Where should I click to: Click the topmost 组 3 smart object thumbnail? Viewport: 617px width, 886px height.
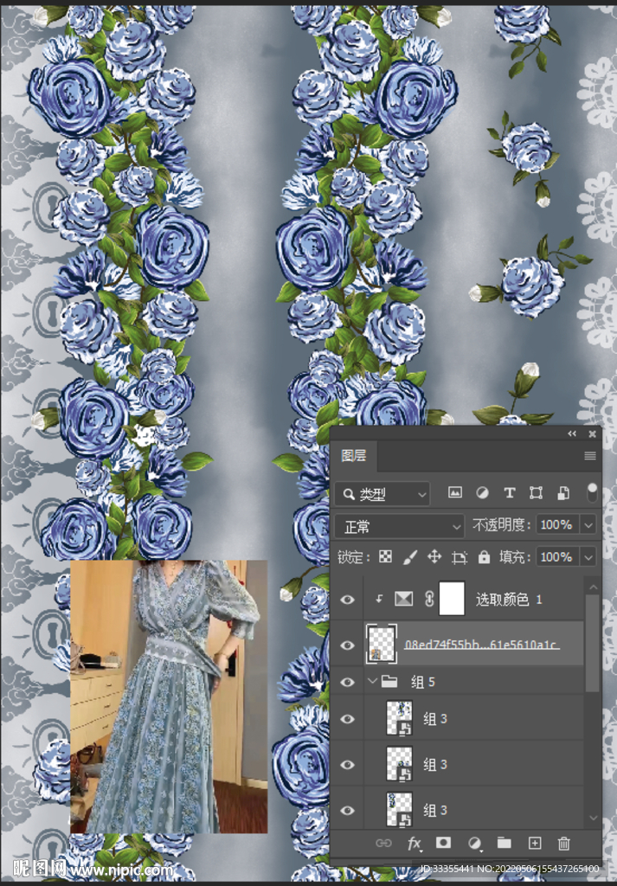point(399,718)
